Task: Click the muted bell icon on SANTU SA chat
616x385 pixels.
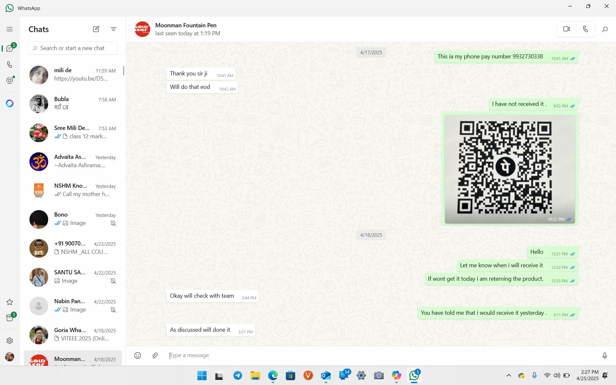Action: 113,281
